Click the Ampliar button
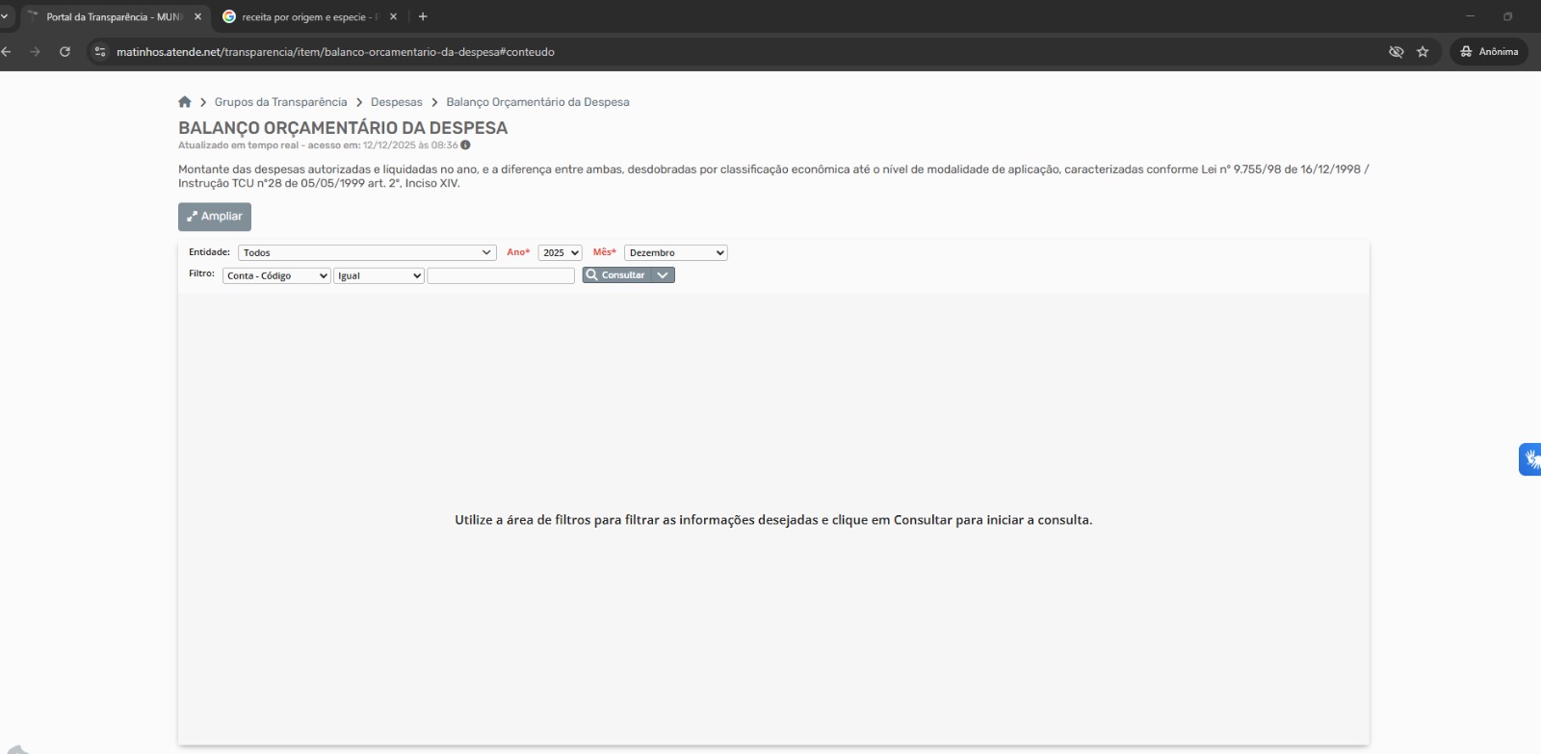1541x754 pixels. (215, 217)
